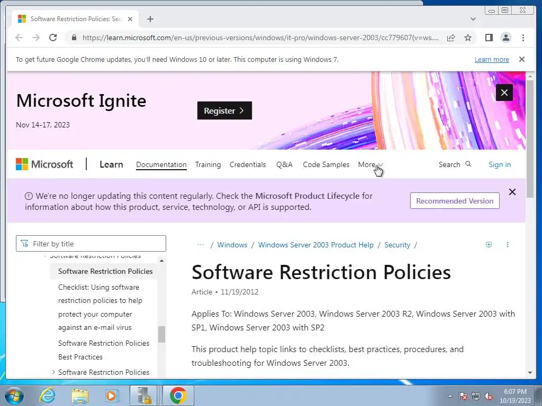Click the Chrome taskbar icon
The width and height of the screenshot is (542, 406).
pyautogui.click(x=178, y=395)
